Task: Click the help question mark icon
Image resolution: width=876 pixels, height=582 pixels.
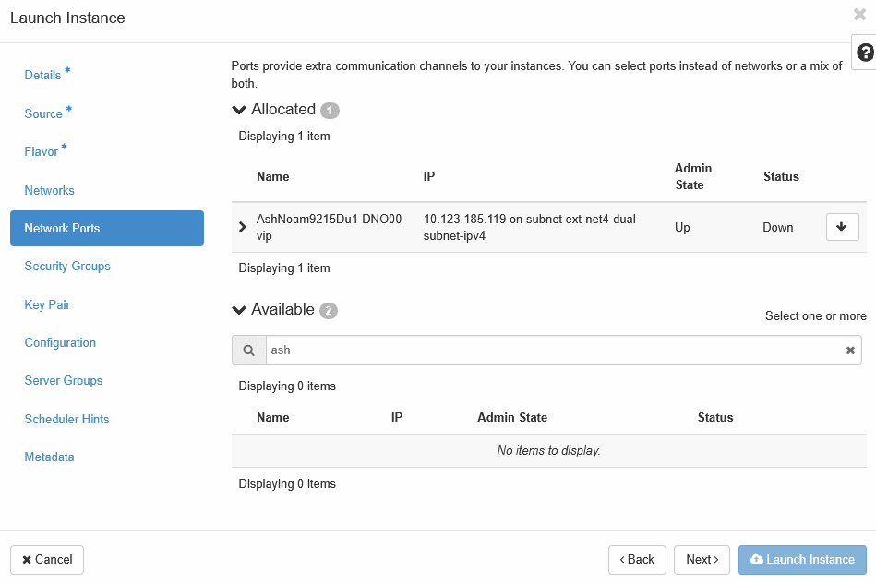Action: tap(866, 53)
